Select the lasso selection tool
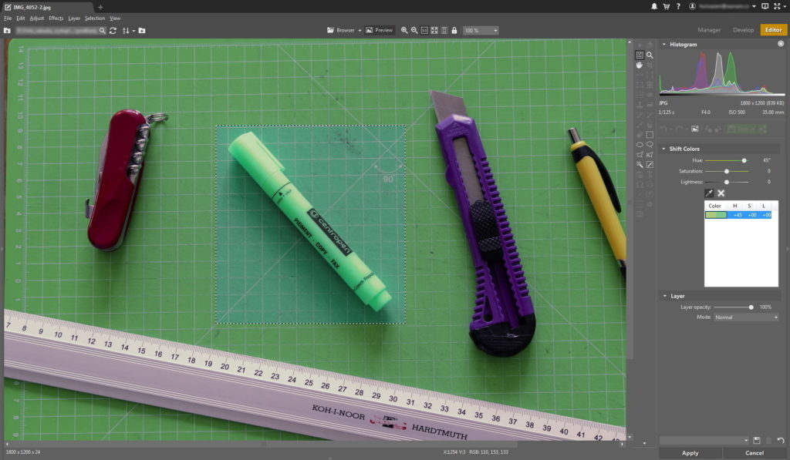 pyautogui.click(x=650, y=144)
